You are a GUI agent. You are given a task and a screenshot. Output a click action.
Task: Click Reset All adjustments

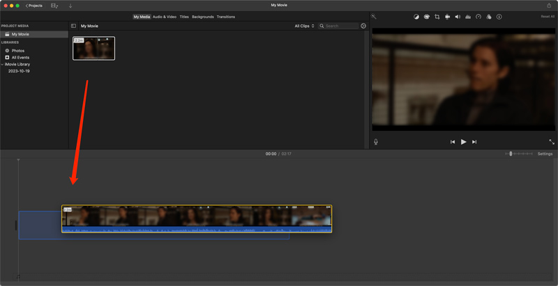pyautogui.click(x=548, y=17)
